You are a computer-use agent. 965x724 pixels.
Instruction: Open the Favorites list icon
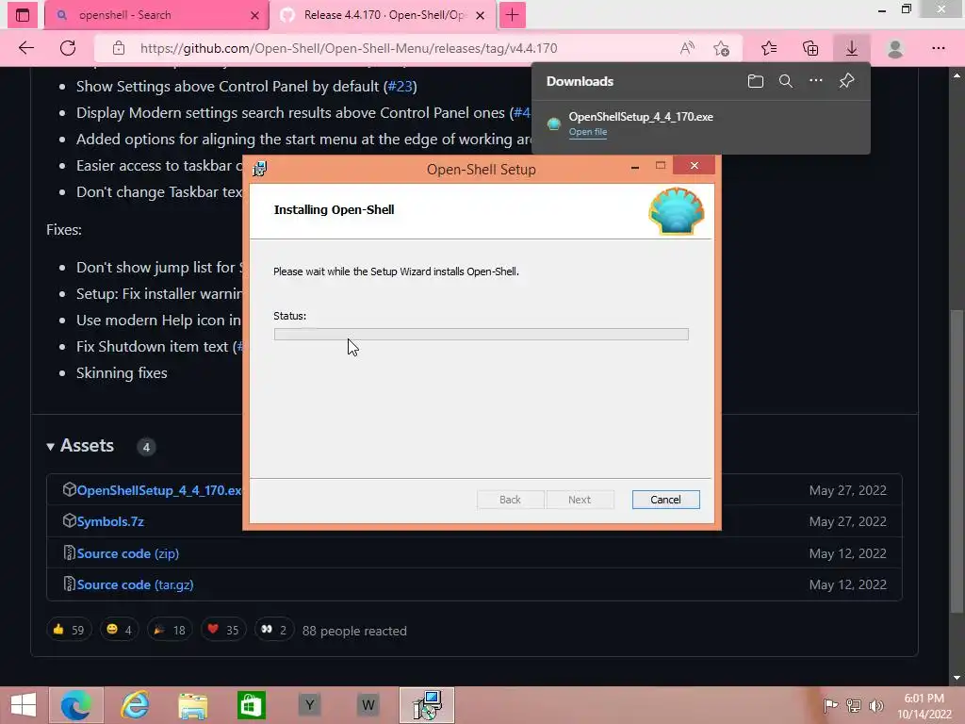coord(769,48)
